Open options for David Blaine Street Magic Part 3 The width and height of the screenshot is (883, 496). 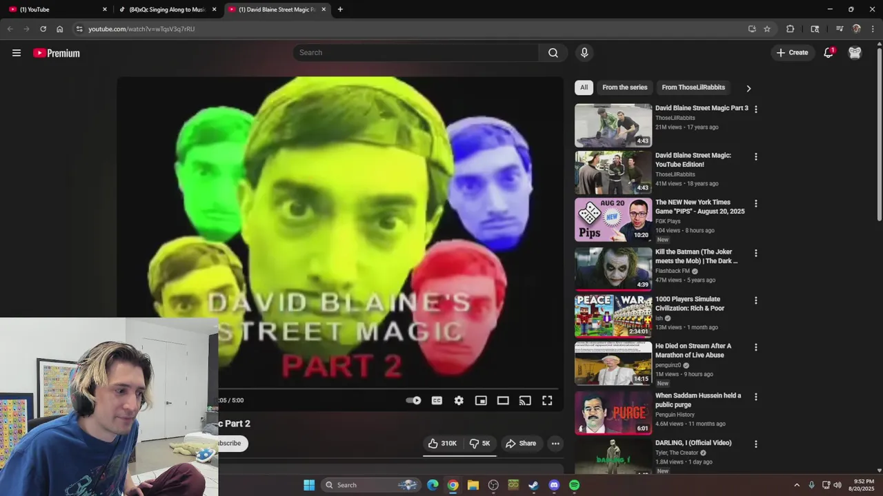tap(756, 110)
